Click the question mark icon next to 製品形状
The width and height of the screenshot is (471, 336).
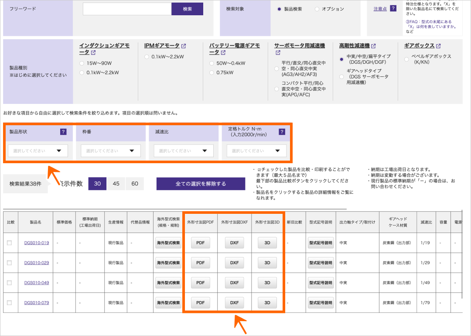coord(63,131)
